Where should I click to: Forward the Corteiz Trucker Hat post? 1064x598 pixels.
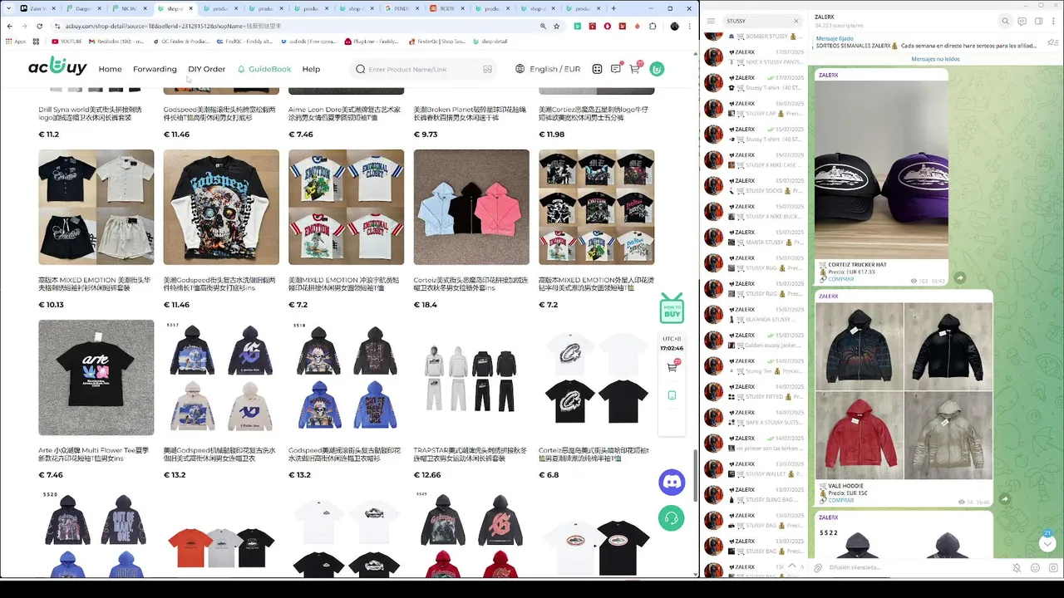pos(959,278)
